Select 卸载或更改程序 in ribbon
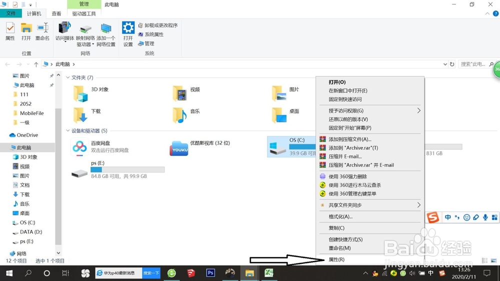Image resolution: width=500 pixels, height=281 pixels. 158,25
